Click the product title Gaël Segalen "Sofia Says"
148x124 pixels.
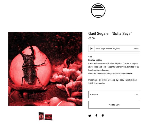point(110,33)
